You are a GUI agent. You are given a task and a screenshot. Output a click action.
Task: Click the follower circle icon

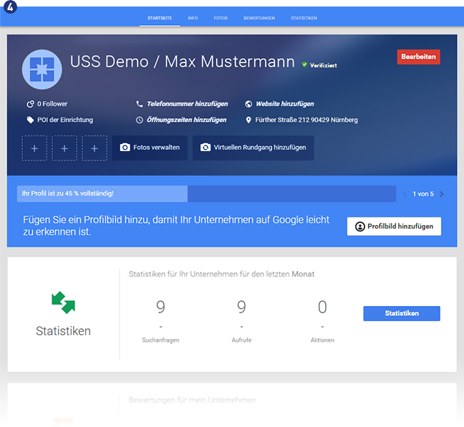[x=30, y=104]
